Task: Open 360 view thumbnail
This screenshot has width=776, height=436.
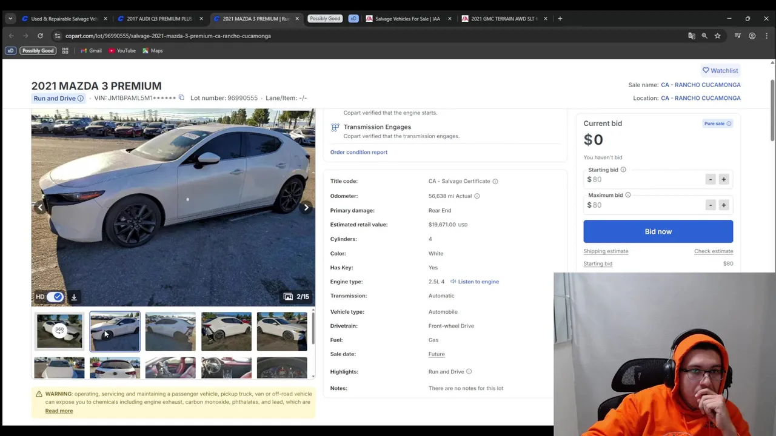Action: coord(59,331)
